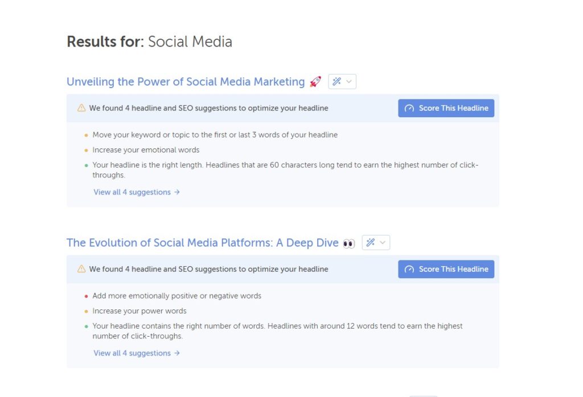The height and width of the screenshot is (397, 583).
Task: Click magic wand icon beside Evolution headline
Action: pyautogui.click(x=370, y=243)
